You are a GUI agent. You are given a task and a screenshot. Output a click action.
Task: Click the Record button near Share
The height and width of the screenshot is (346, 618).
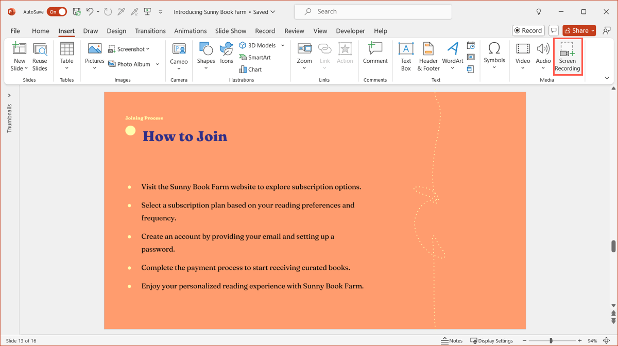coord(528,30)
